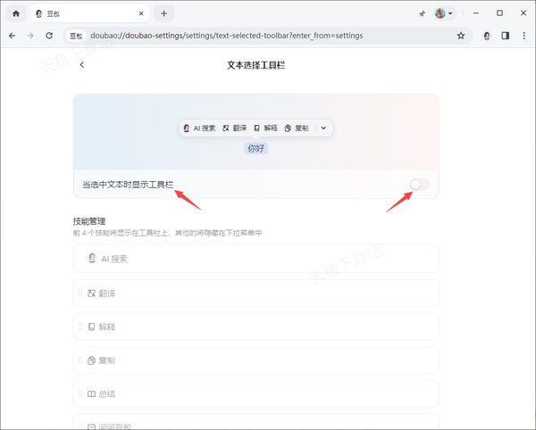Enable 当选中文本时显示工具栏 switch
The height and width of the screenshot is (430, 536).
(x=420, y=185)
